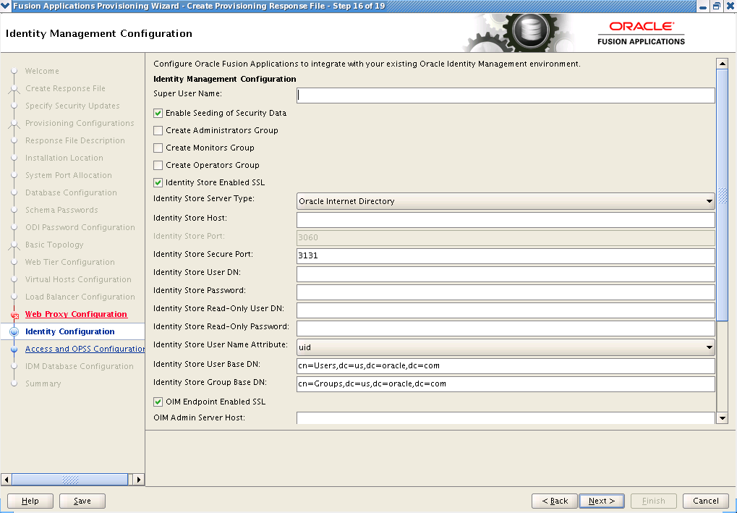Click the Super User Name field
This screenshot has width=737, height=513.
tap(506, 96)
